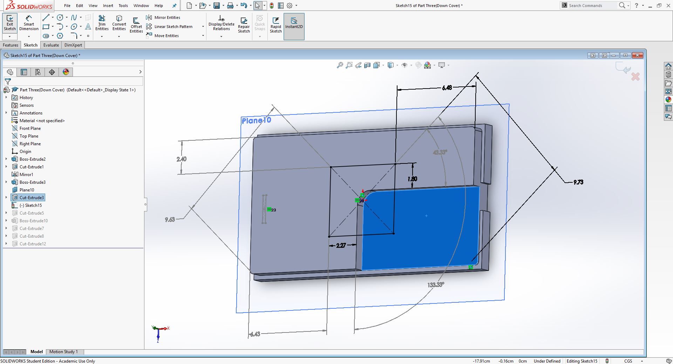Viewport: 673px width, 364px height.
Task: Expand Boss-Extrude2 feature
Action: click(x=6, y=159)
